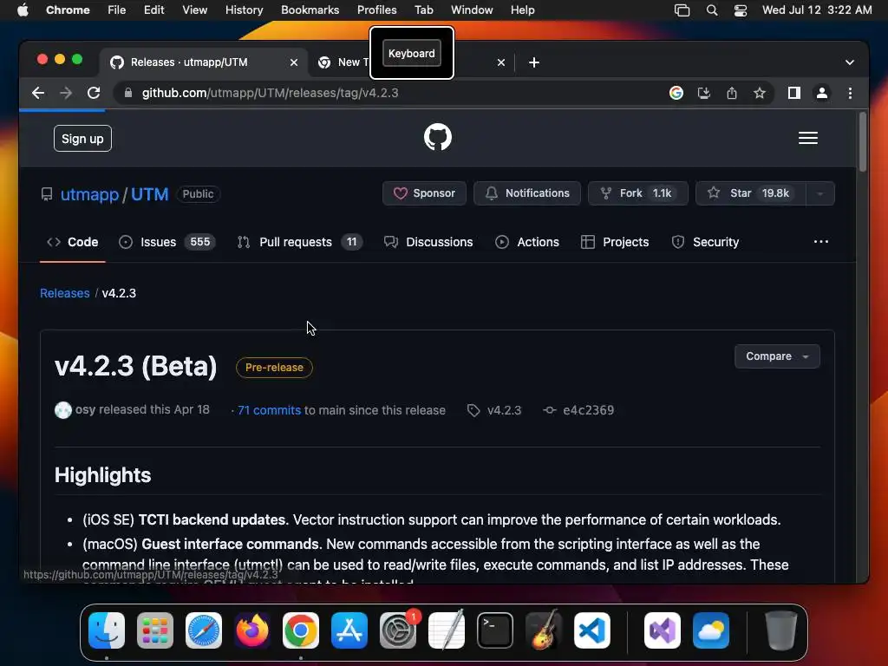Image resolution: width=888 pixels, height=666 pixels.
Task: Open the Profiles menu
Action: (376, 10)
